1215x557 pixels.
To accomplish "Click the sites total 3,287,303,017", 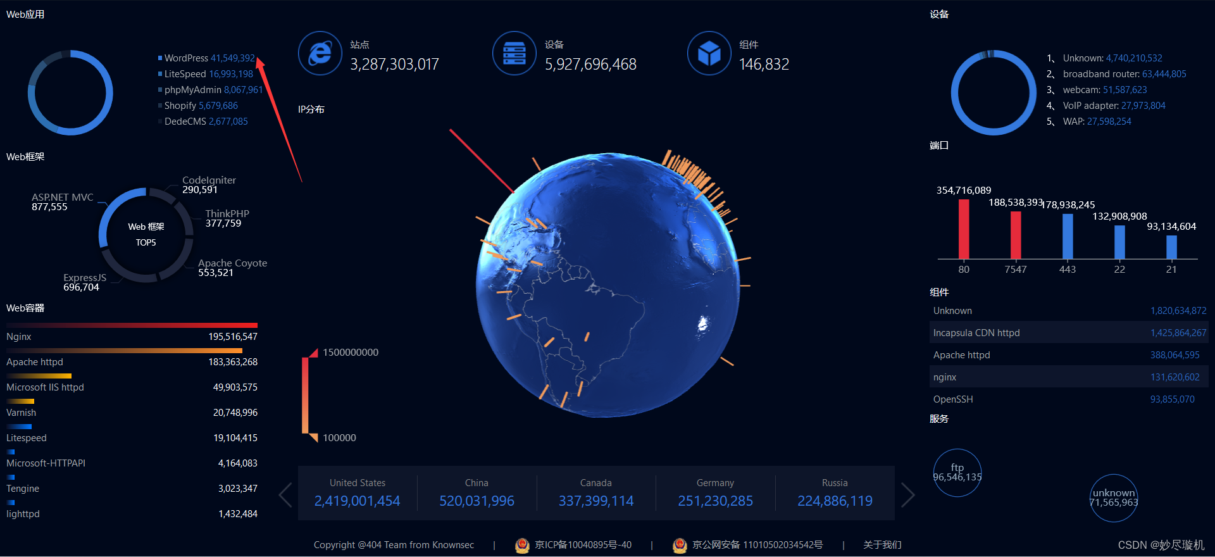I will (394, 65).
